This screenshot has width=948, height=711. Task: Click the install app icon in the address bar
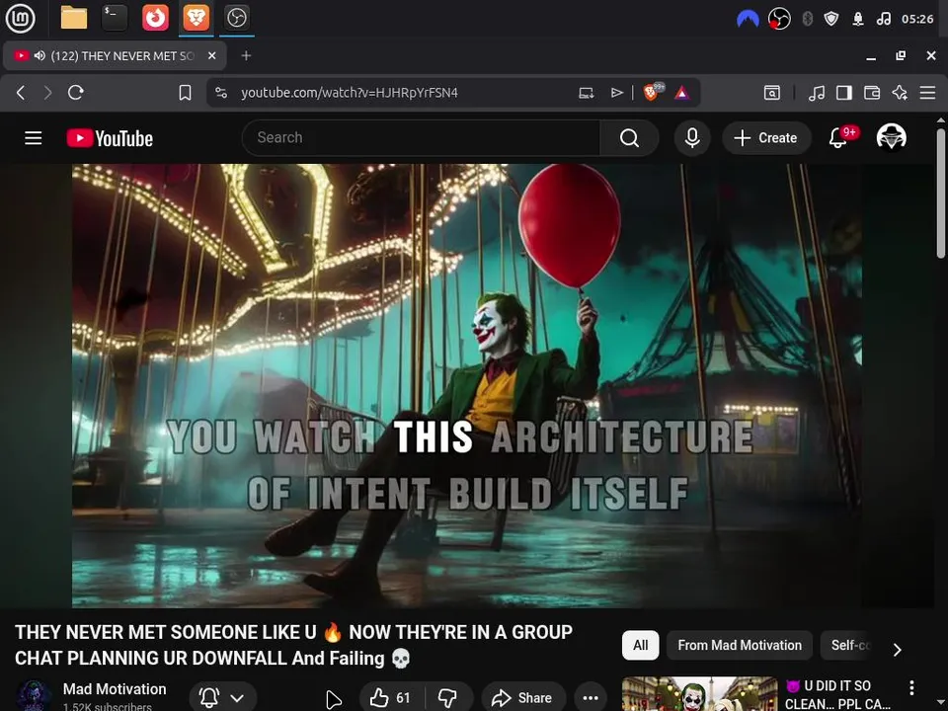[586, 93]
